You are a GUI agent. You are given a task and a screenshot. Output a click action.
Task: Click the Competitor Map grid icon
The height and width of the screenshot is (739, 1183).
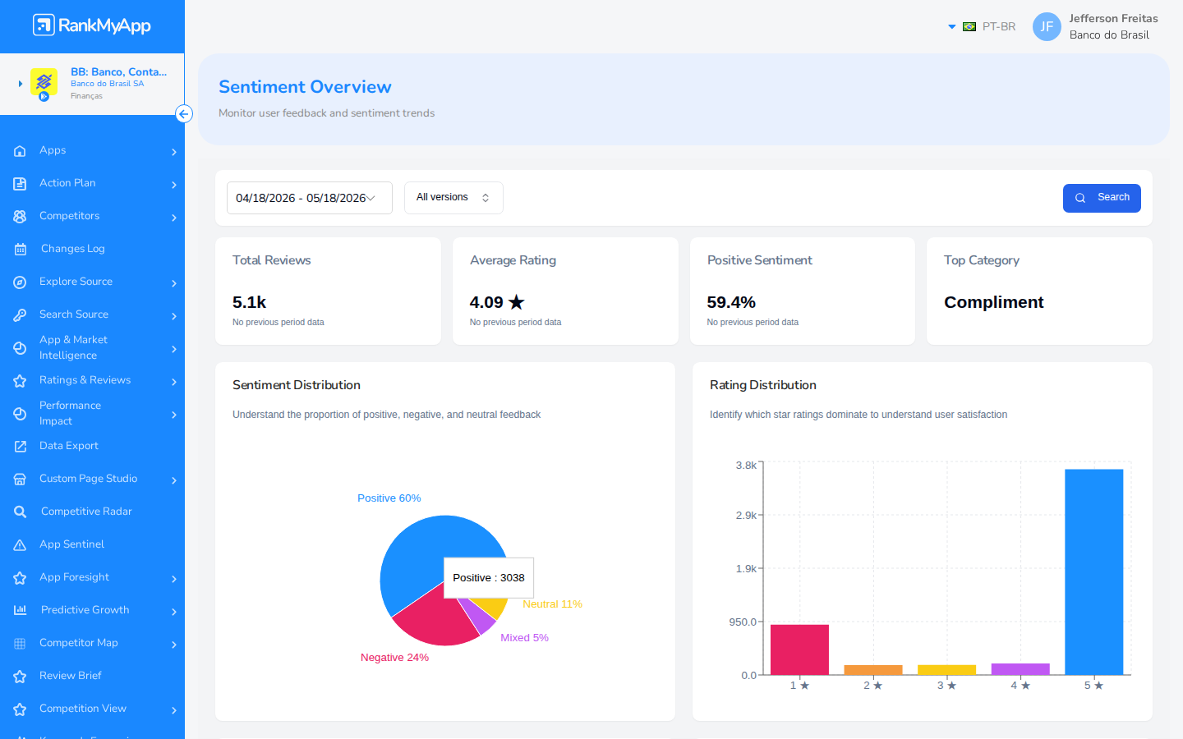pos(20,644)
